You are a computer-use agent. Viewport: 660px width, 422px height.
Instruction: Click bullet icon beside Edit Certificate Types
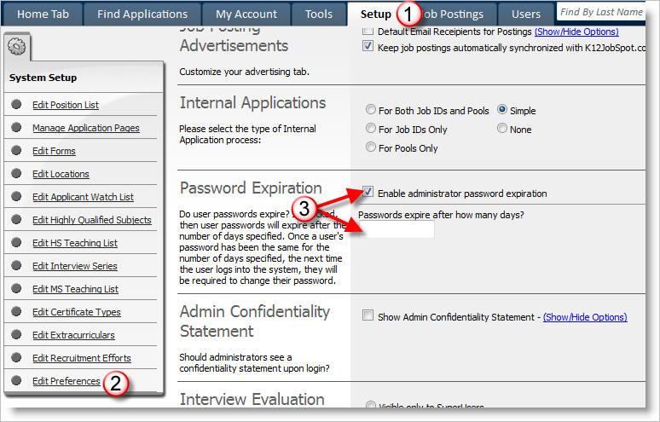click(16, 311)
